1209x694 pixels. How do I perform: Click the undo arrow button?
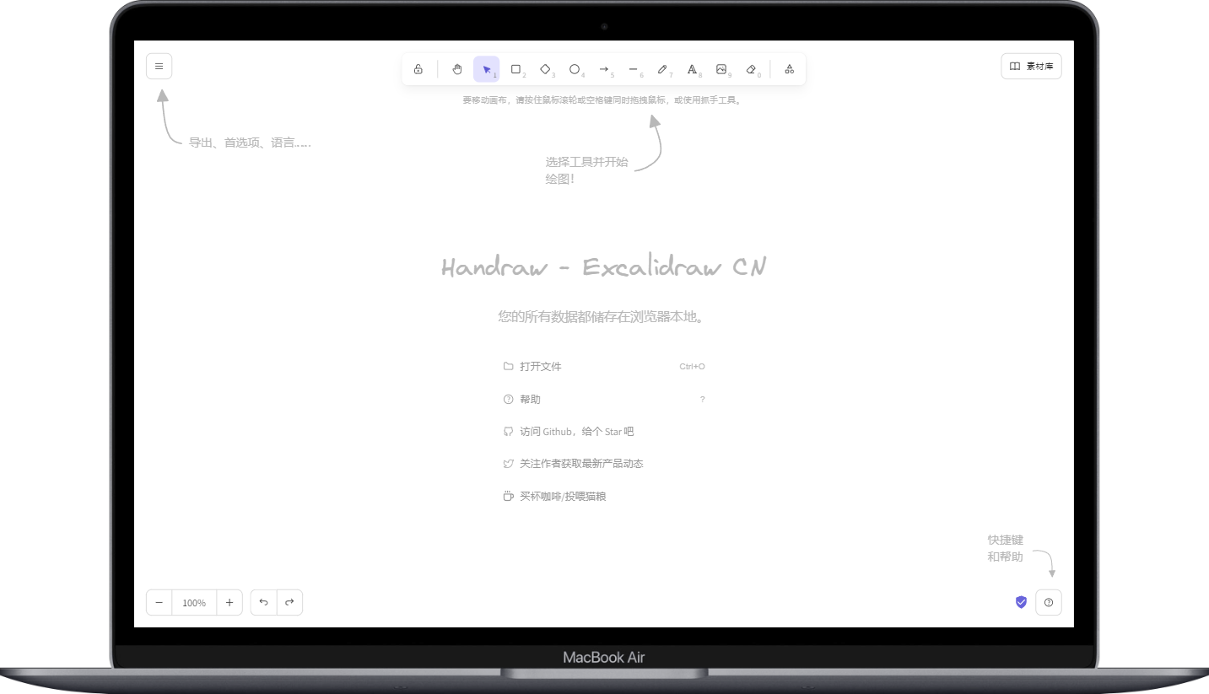[x=264, y=602]
